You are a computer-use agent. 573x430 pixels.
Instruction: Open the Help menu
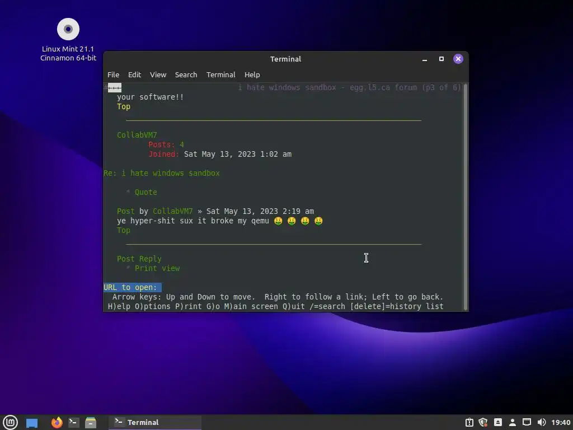tap(252, 74)
